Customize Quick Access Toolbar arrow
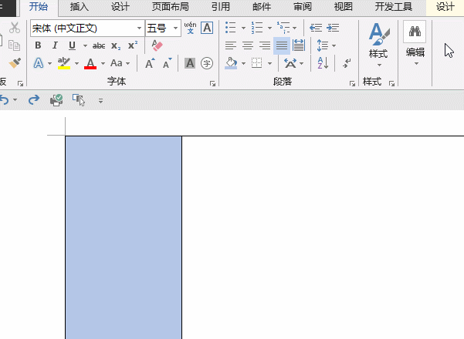 pyautogui.click(x=100, y=101)
